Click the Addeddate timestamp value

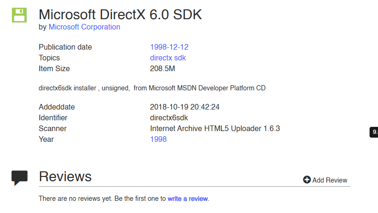185,107
